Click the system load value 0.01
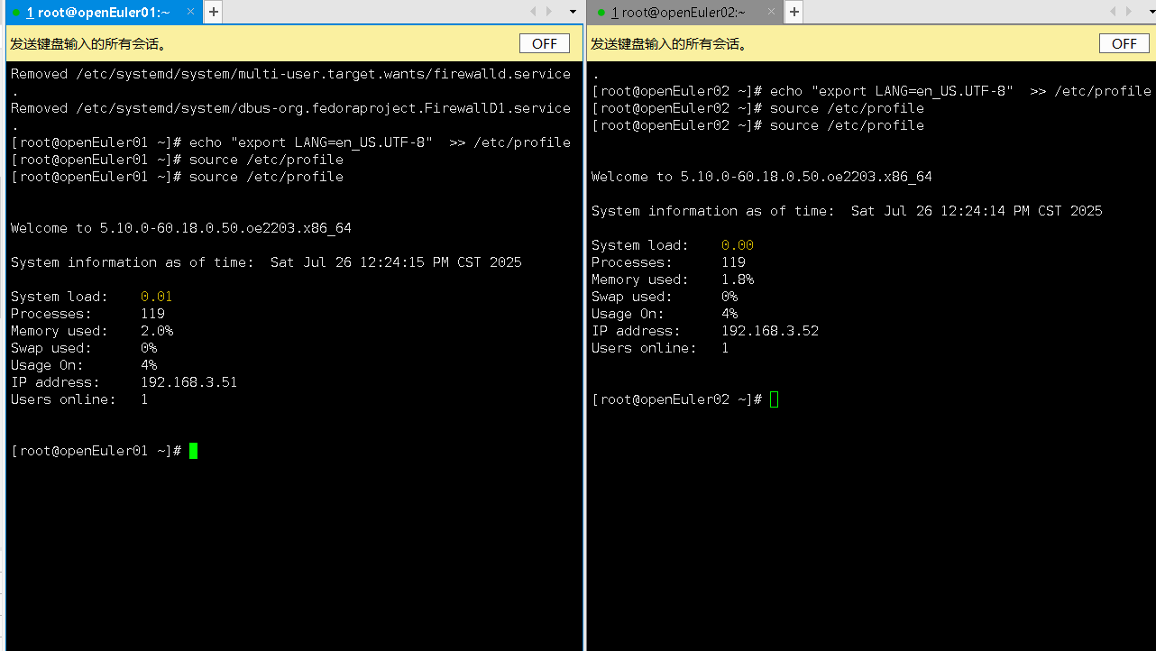1156x651 pixels. coord(156,297)
